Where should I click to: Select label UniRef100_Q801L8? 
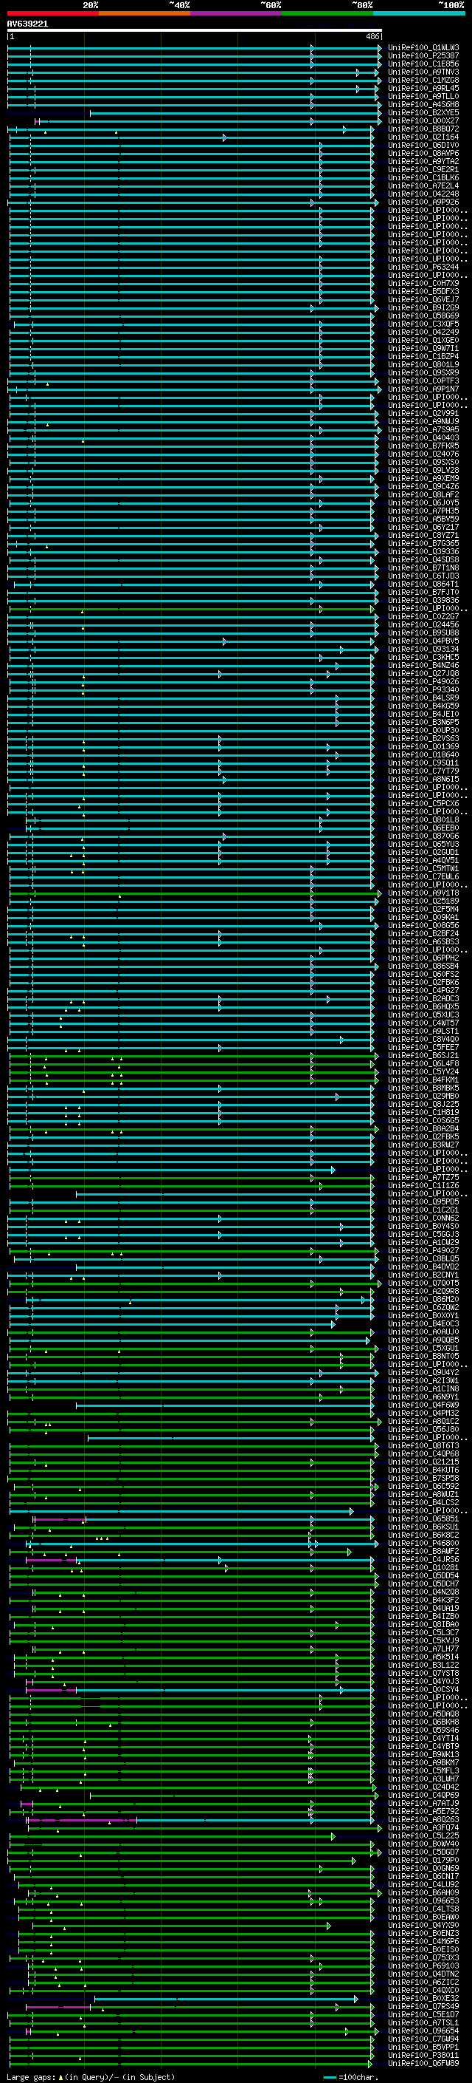(x=423, y=820)
